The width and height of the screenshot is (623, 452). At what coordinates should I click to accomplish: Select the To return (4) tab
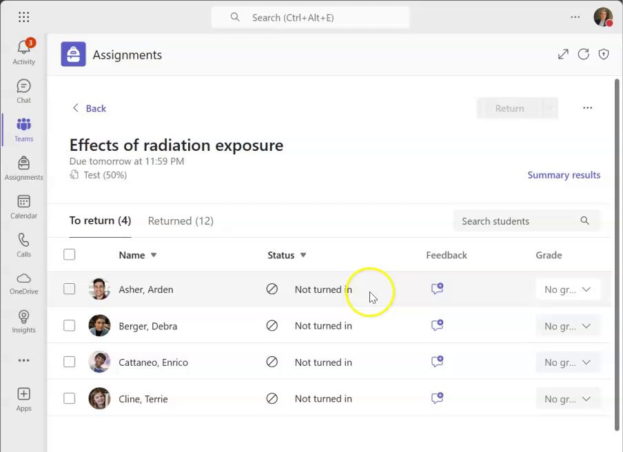tap(100, 221)
